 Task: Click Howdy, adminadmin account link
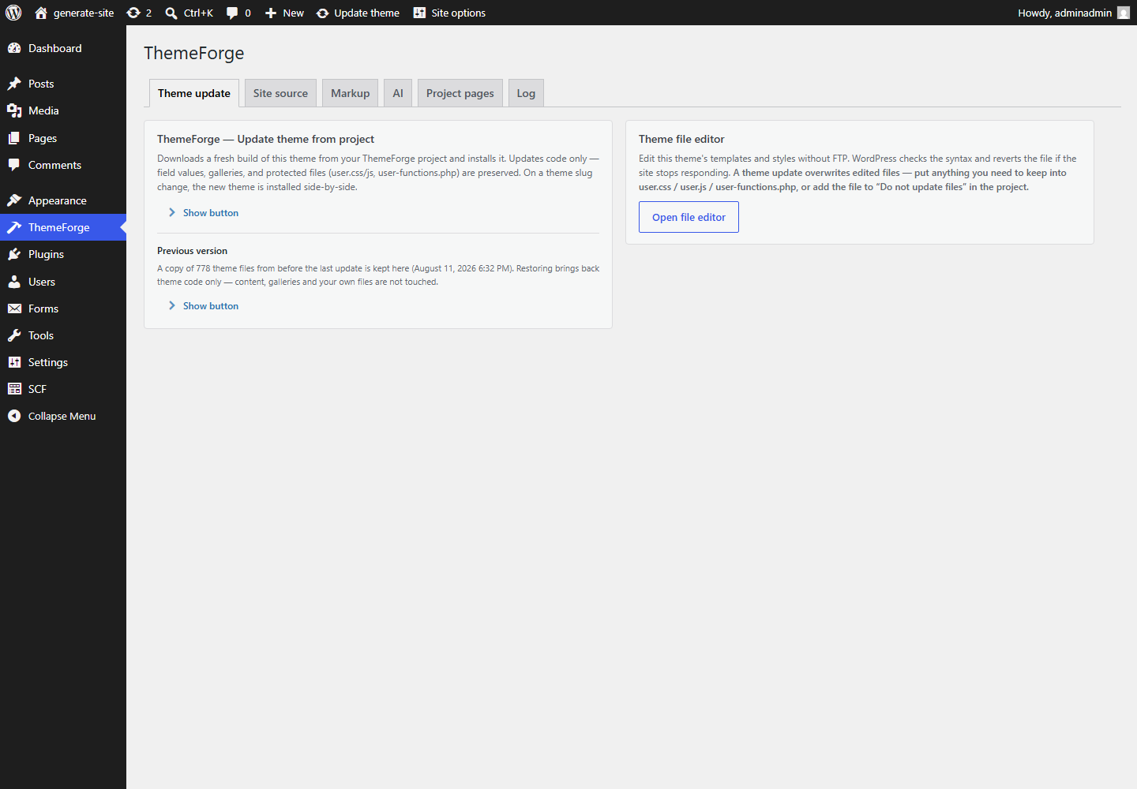[x=1064, y=13]
